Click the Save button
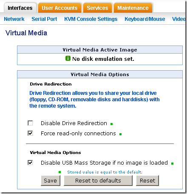Viewport: 187px width, 194px height. tap(51, 180)
